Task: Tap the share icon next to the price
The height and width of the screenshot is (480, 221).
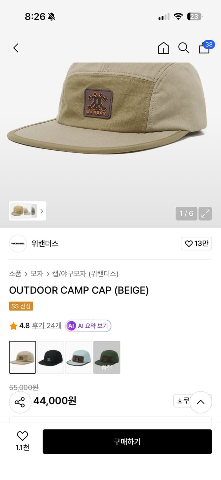Action: [x=20, y=402]
